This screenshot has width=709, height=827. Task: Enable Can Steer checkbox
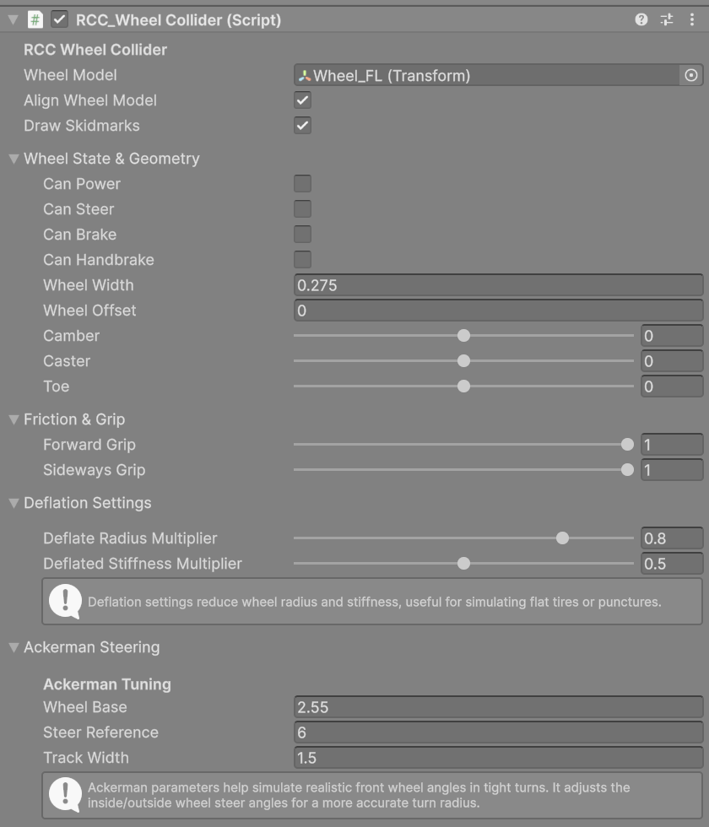(302, 209)
